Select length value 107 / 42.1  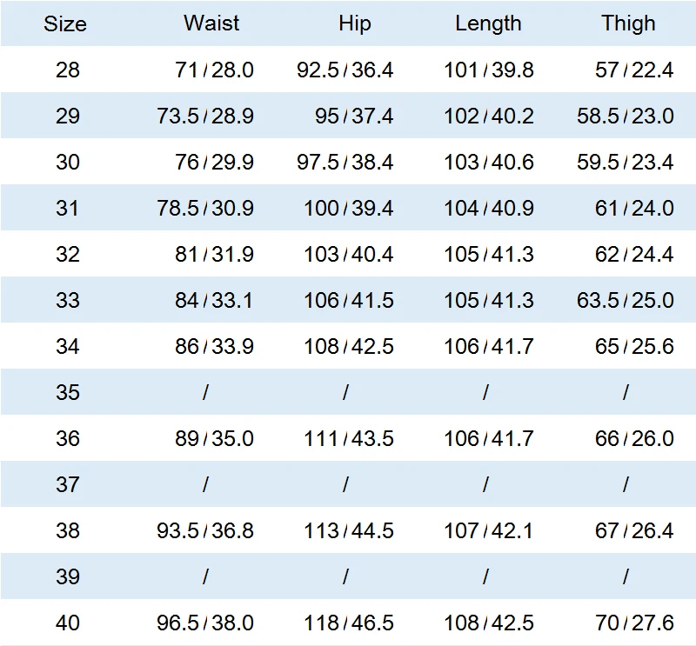click(x=489, y=530)
